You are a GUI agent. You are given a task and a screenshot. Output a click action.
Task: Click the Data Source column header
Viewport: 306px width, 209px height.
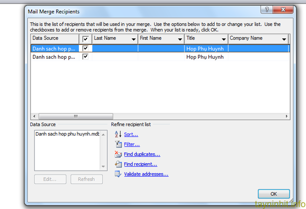click(x=53, y=38)
